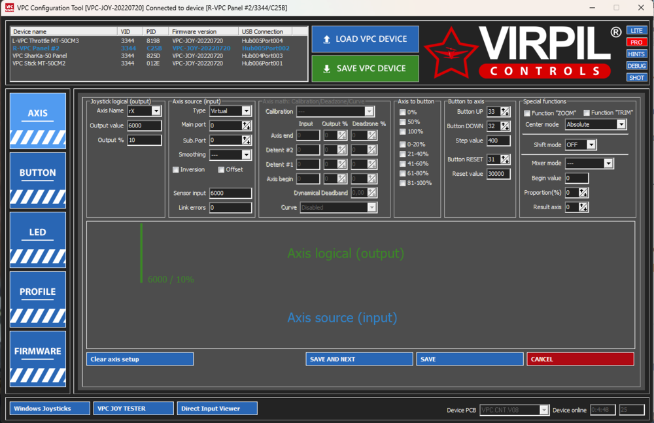Open Direct Input Viewer
The width and height of the screenshot is (654, 423).
pos(217,409)
